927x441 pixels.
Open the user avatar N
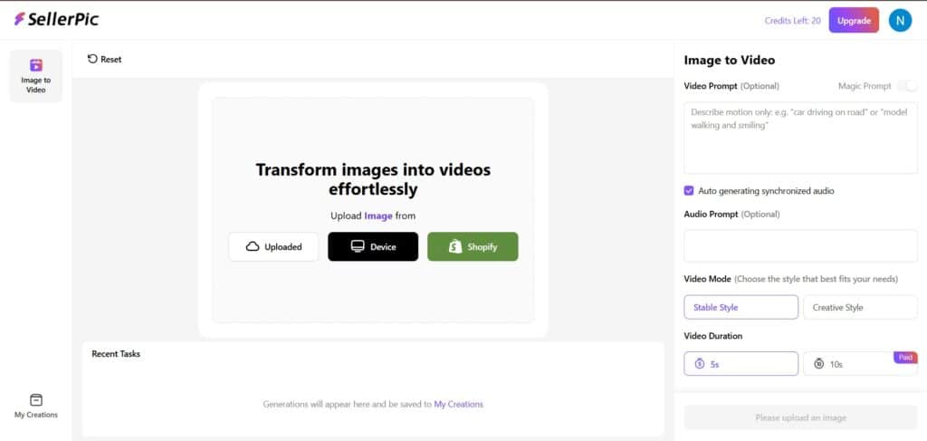point(900,21)
